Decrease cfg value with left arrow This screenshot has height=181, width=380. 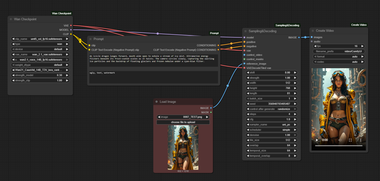pos(247,119)
